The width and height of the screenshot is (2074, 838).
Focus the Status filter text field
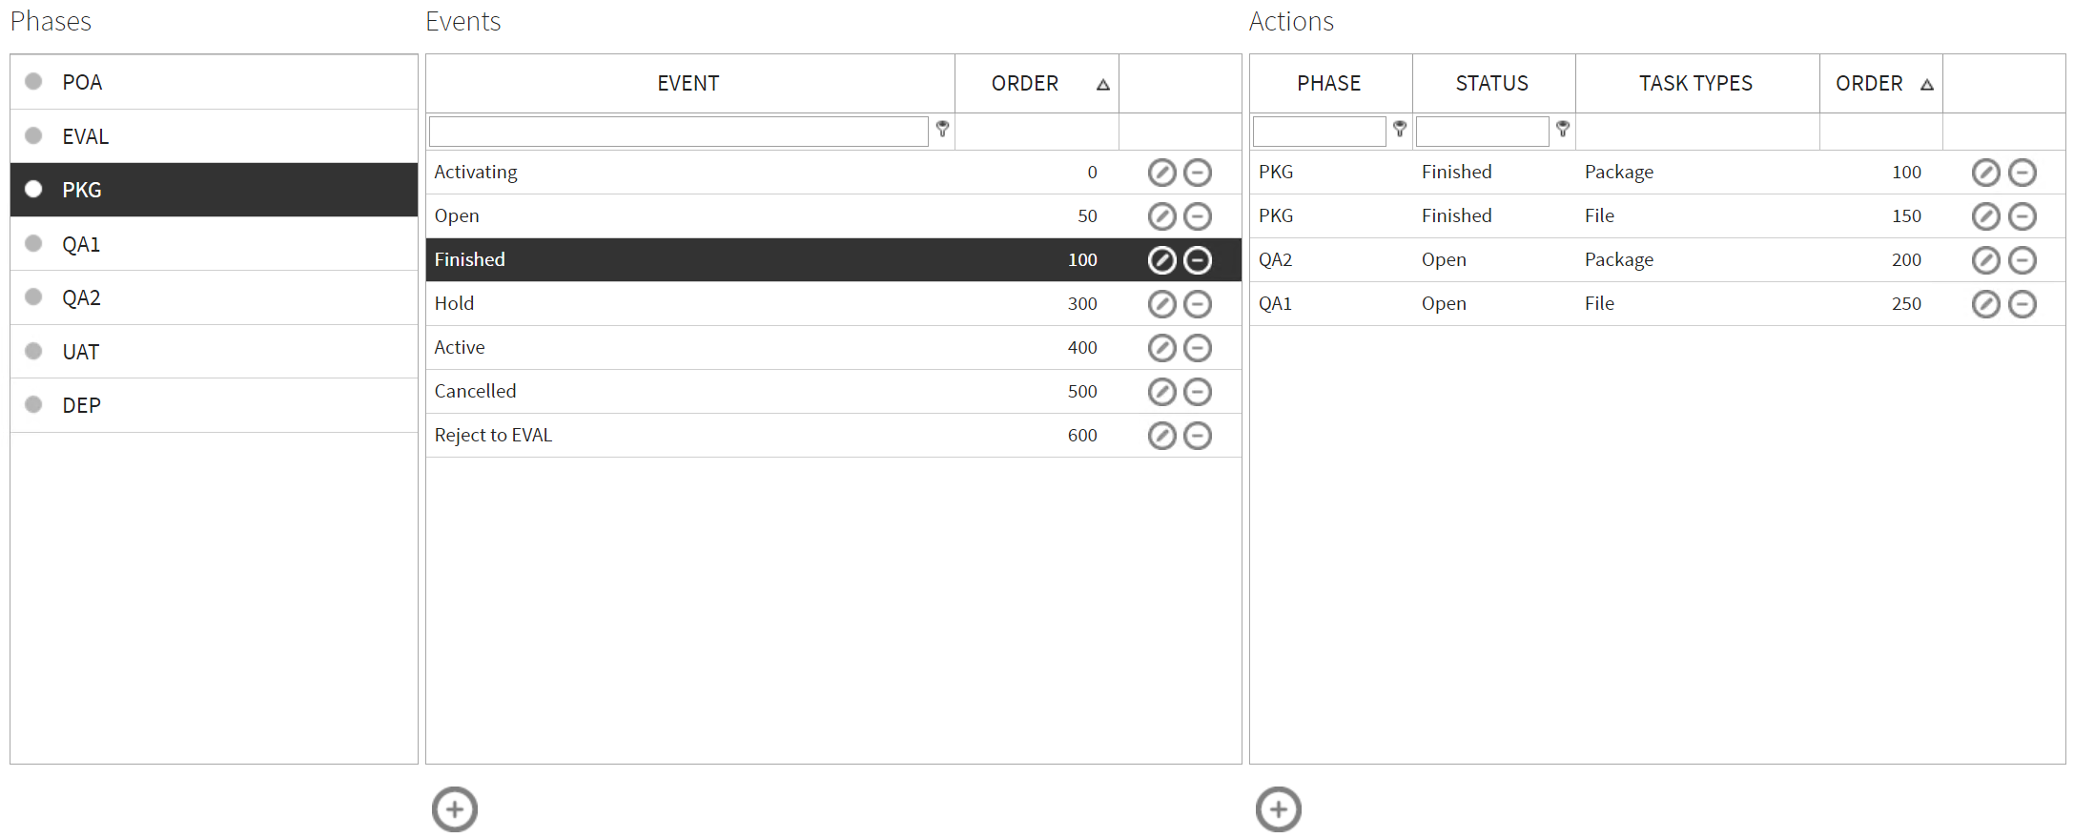1483,132
